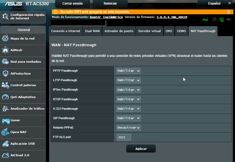Click the Router inalámbrico mode link
235x162 pixels.
tap(106, 17)
